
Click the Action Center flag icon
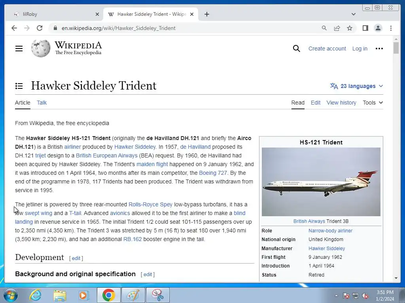tap(346, 296)
